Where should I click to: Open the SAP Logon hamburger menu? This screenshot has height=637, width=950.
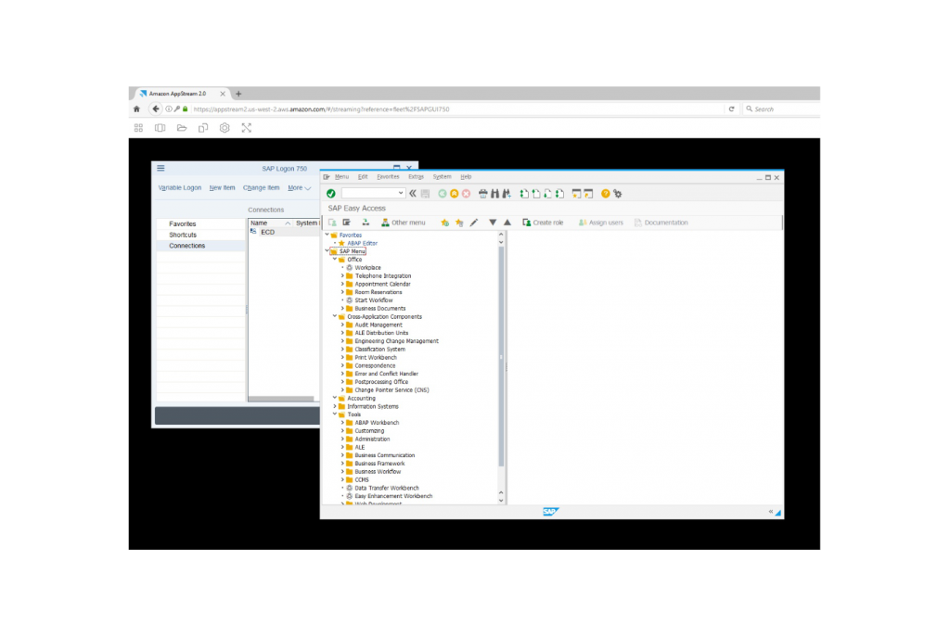click(x=160, y=169)
